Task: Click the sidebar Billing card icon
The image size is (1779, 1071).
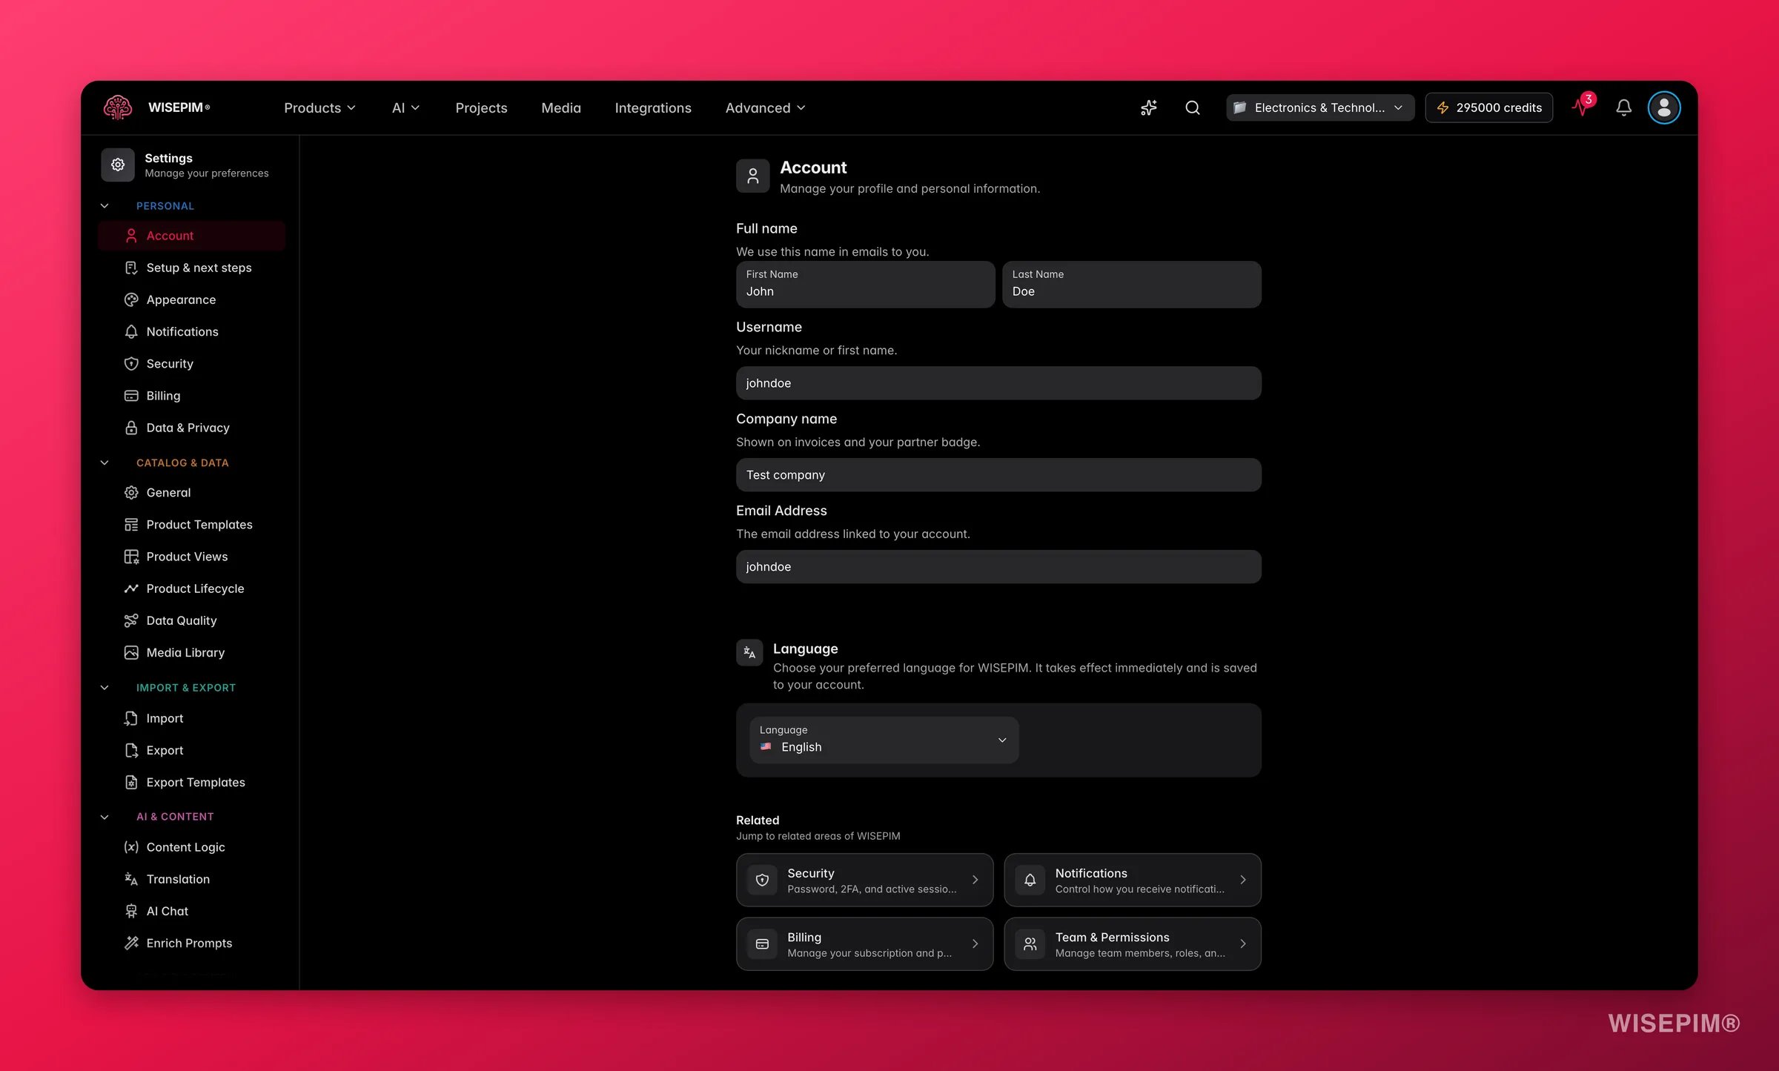Action: (x=131, y=396)
